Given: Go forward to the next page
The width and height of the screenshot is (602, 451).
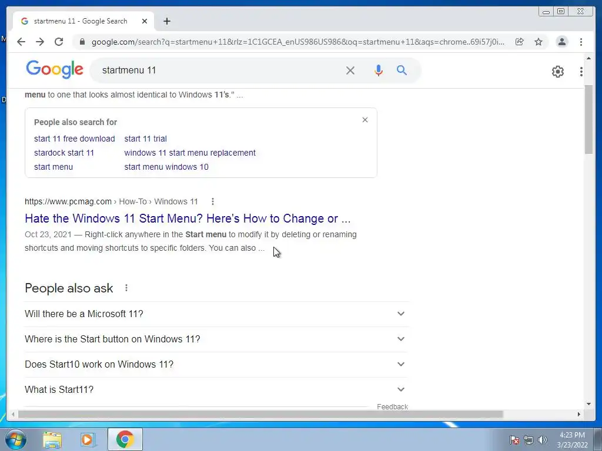Looking at the screenshot, I should coord(40,42).
